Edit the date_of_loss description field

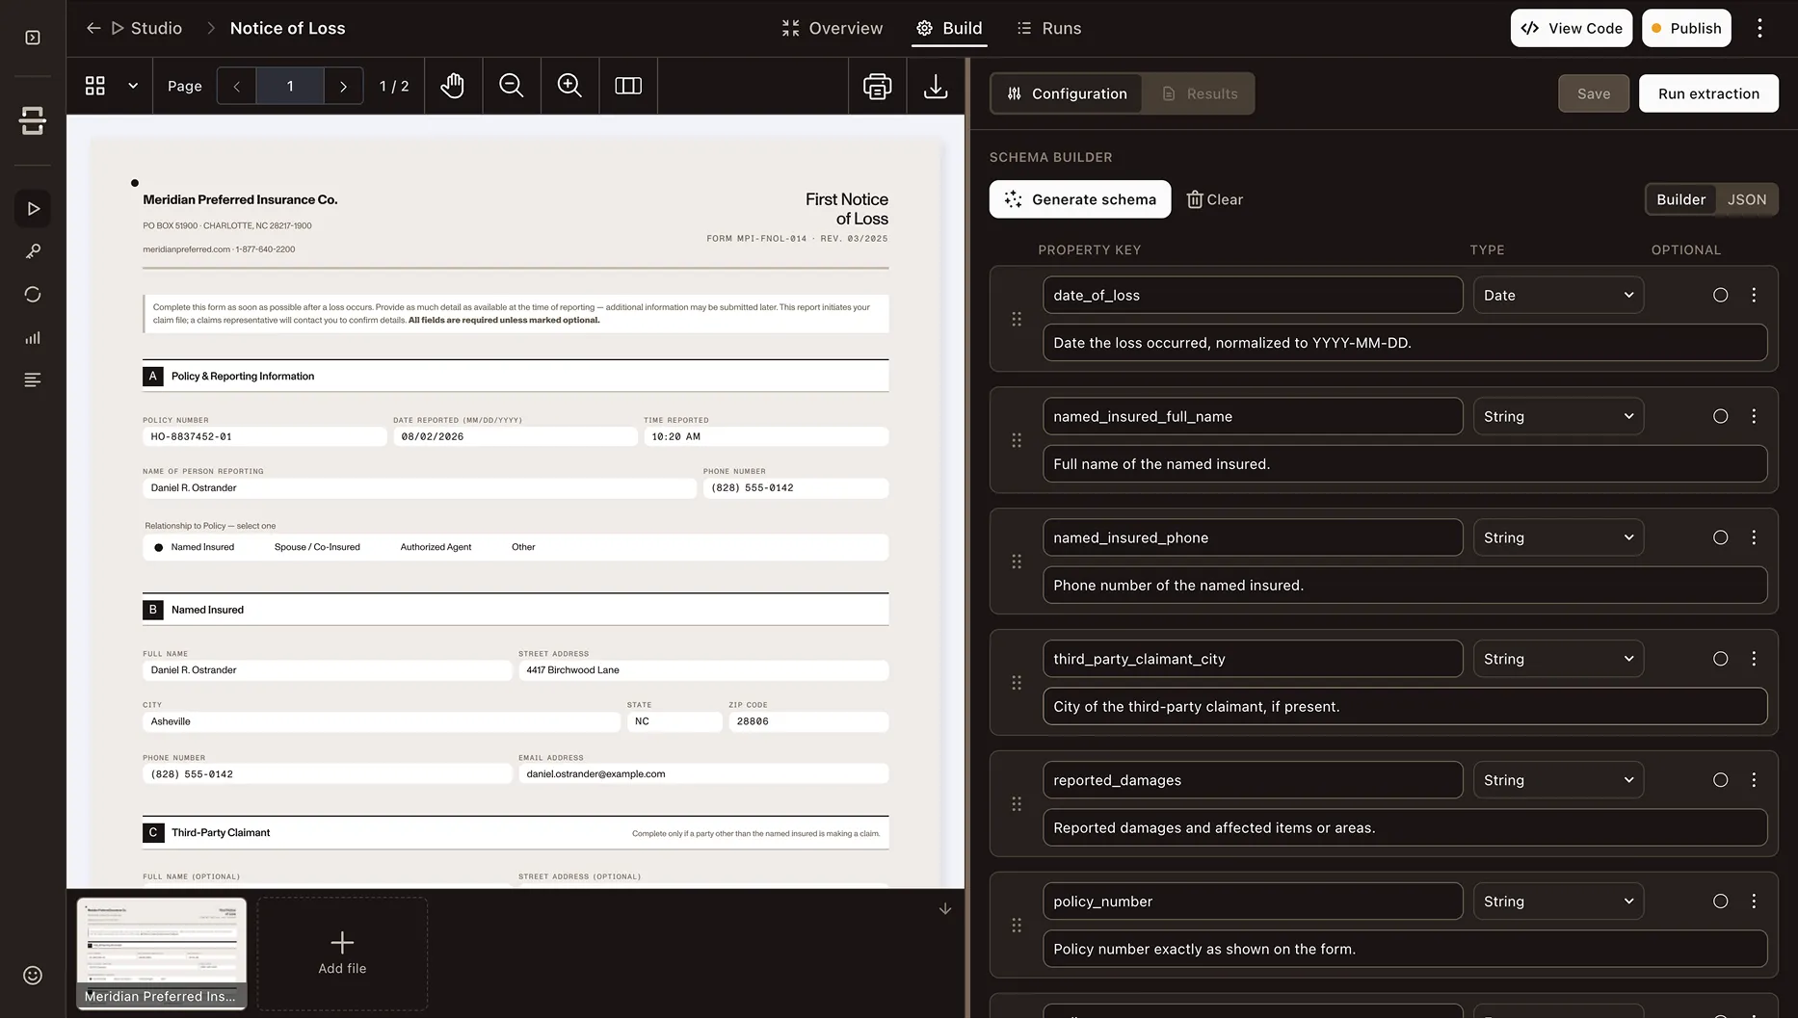(1405, 343)
